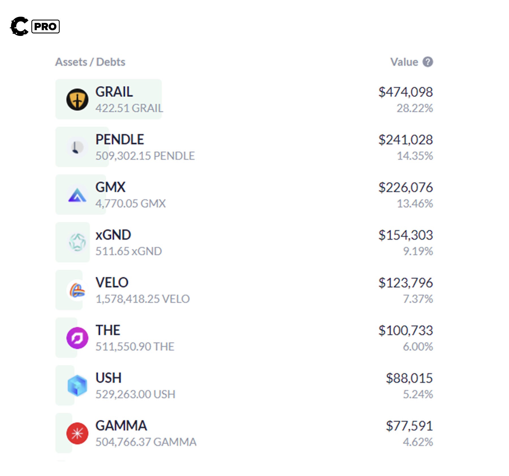Click the GMX value $226,076
This screenshot has height=476, width=509.
tap(406, 187)
